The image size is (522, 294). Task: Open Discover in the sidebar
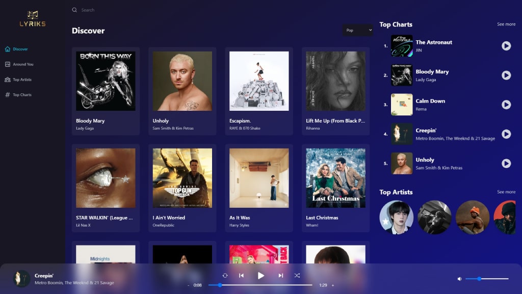click(17, 49)
